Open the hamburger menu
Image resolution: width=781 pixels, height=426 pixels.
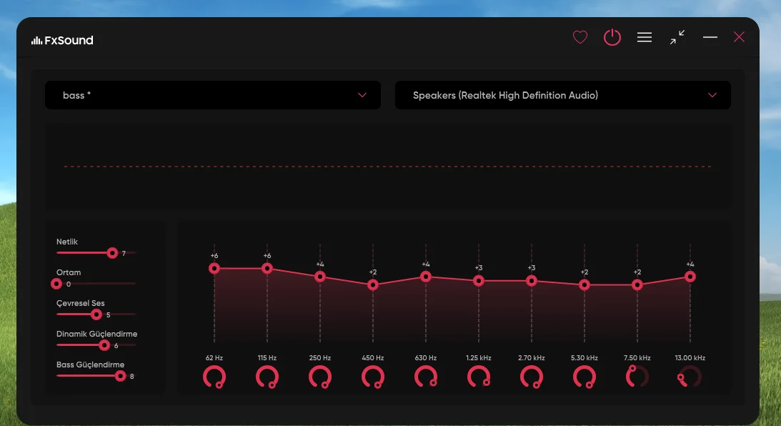(645, 37)
